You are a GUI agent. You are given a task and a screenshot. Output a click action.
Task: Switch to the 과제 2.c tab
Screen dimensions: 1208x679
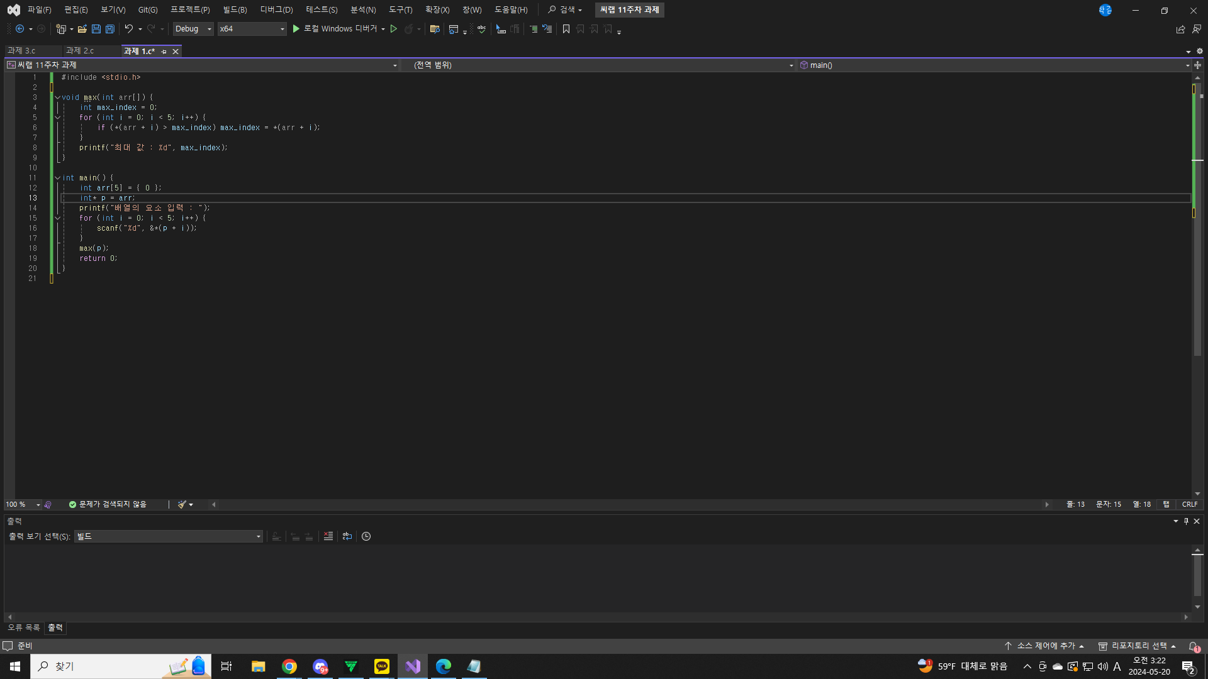click(x=80, y=51)
